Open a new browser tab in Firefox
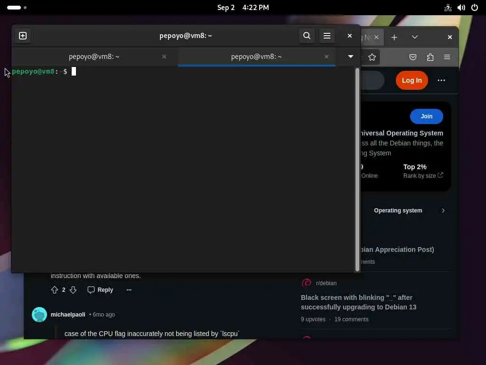Screen dimensions: 486x365 394,37
